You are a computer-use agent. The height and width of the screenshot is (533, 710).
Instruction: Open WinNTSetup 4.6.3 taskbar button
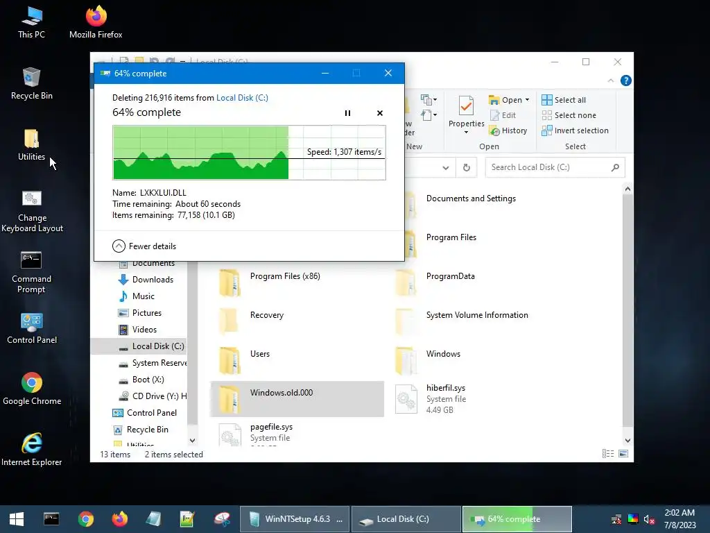point(295,519)
